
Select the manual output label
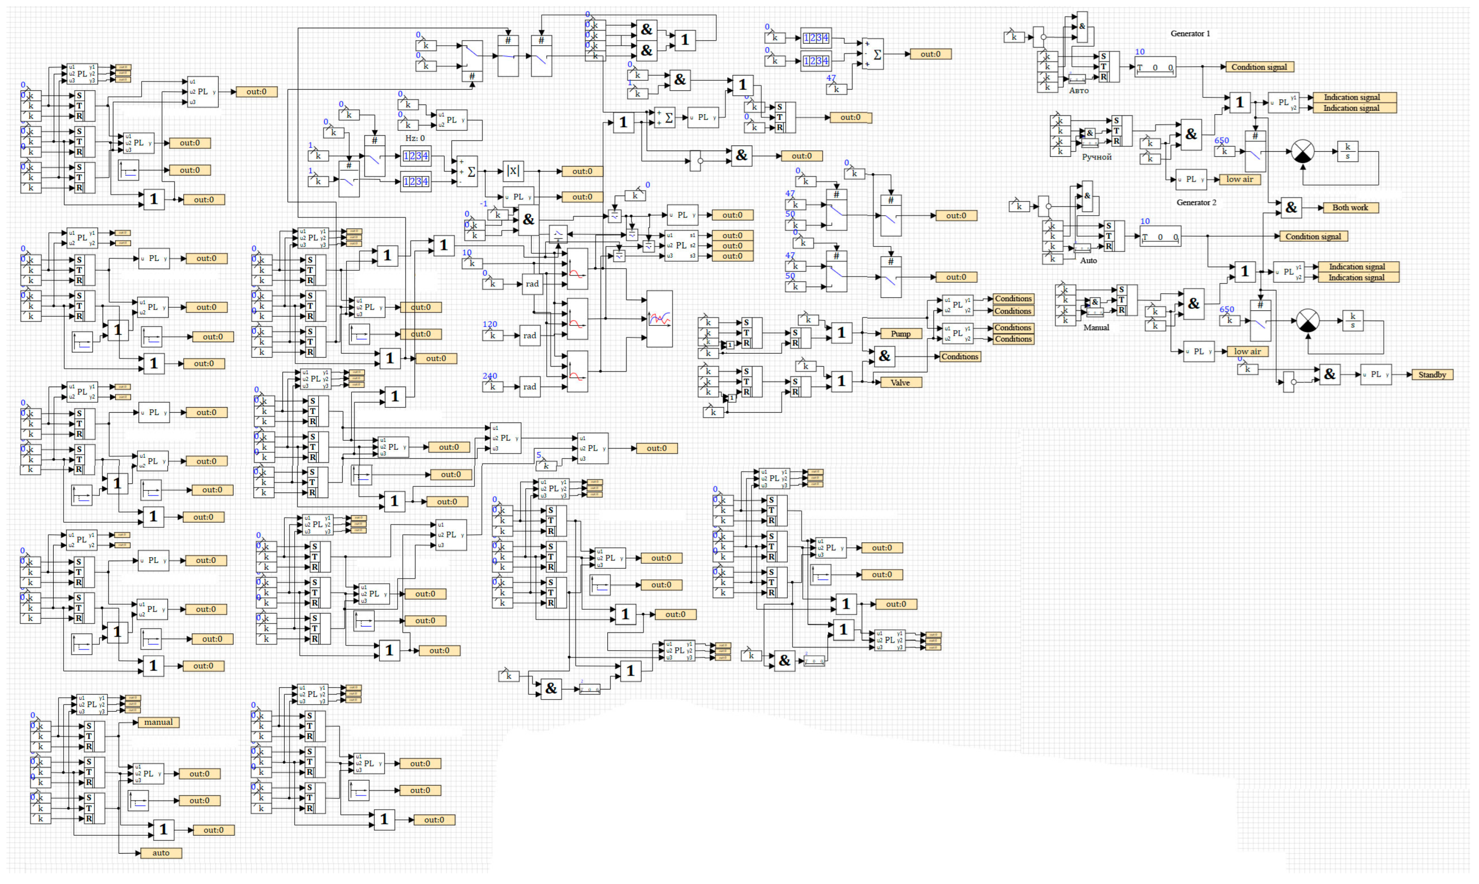[158, 722]
